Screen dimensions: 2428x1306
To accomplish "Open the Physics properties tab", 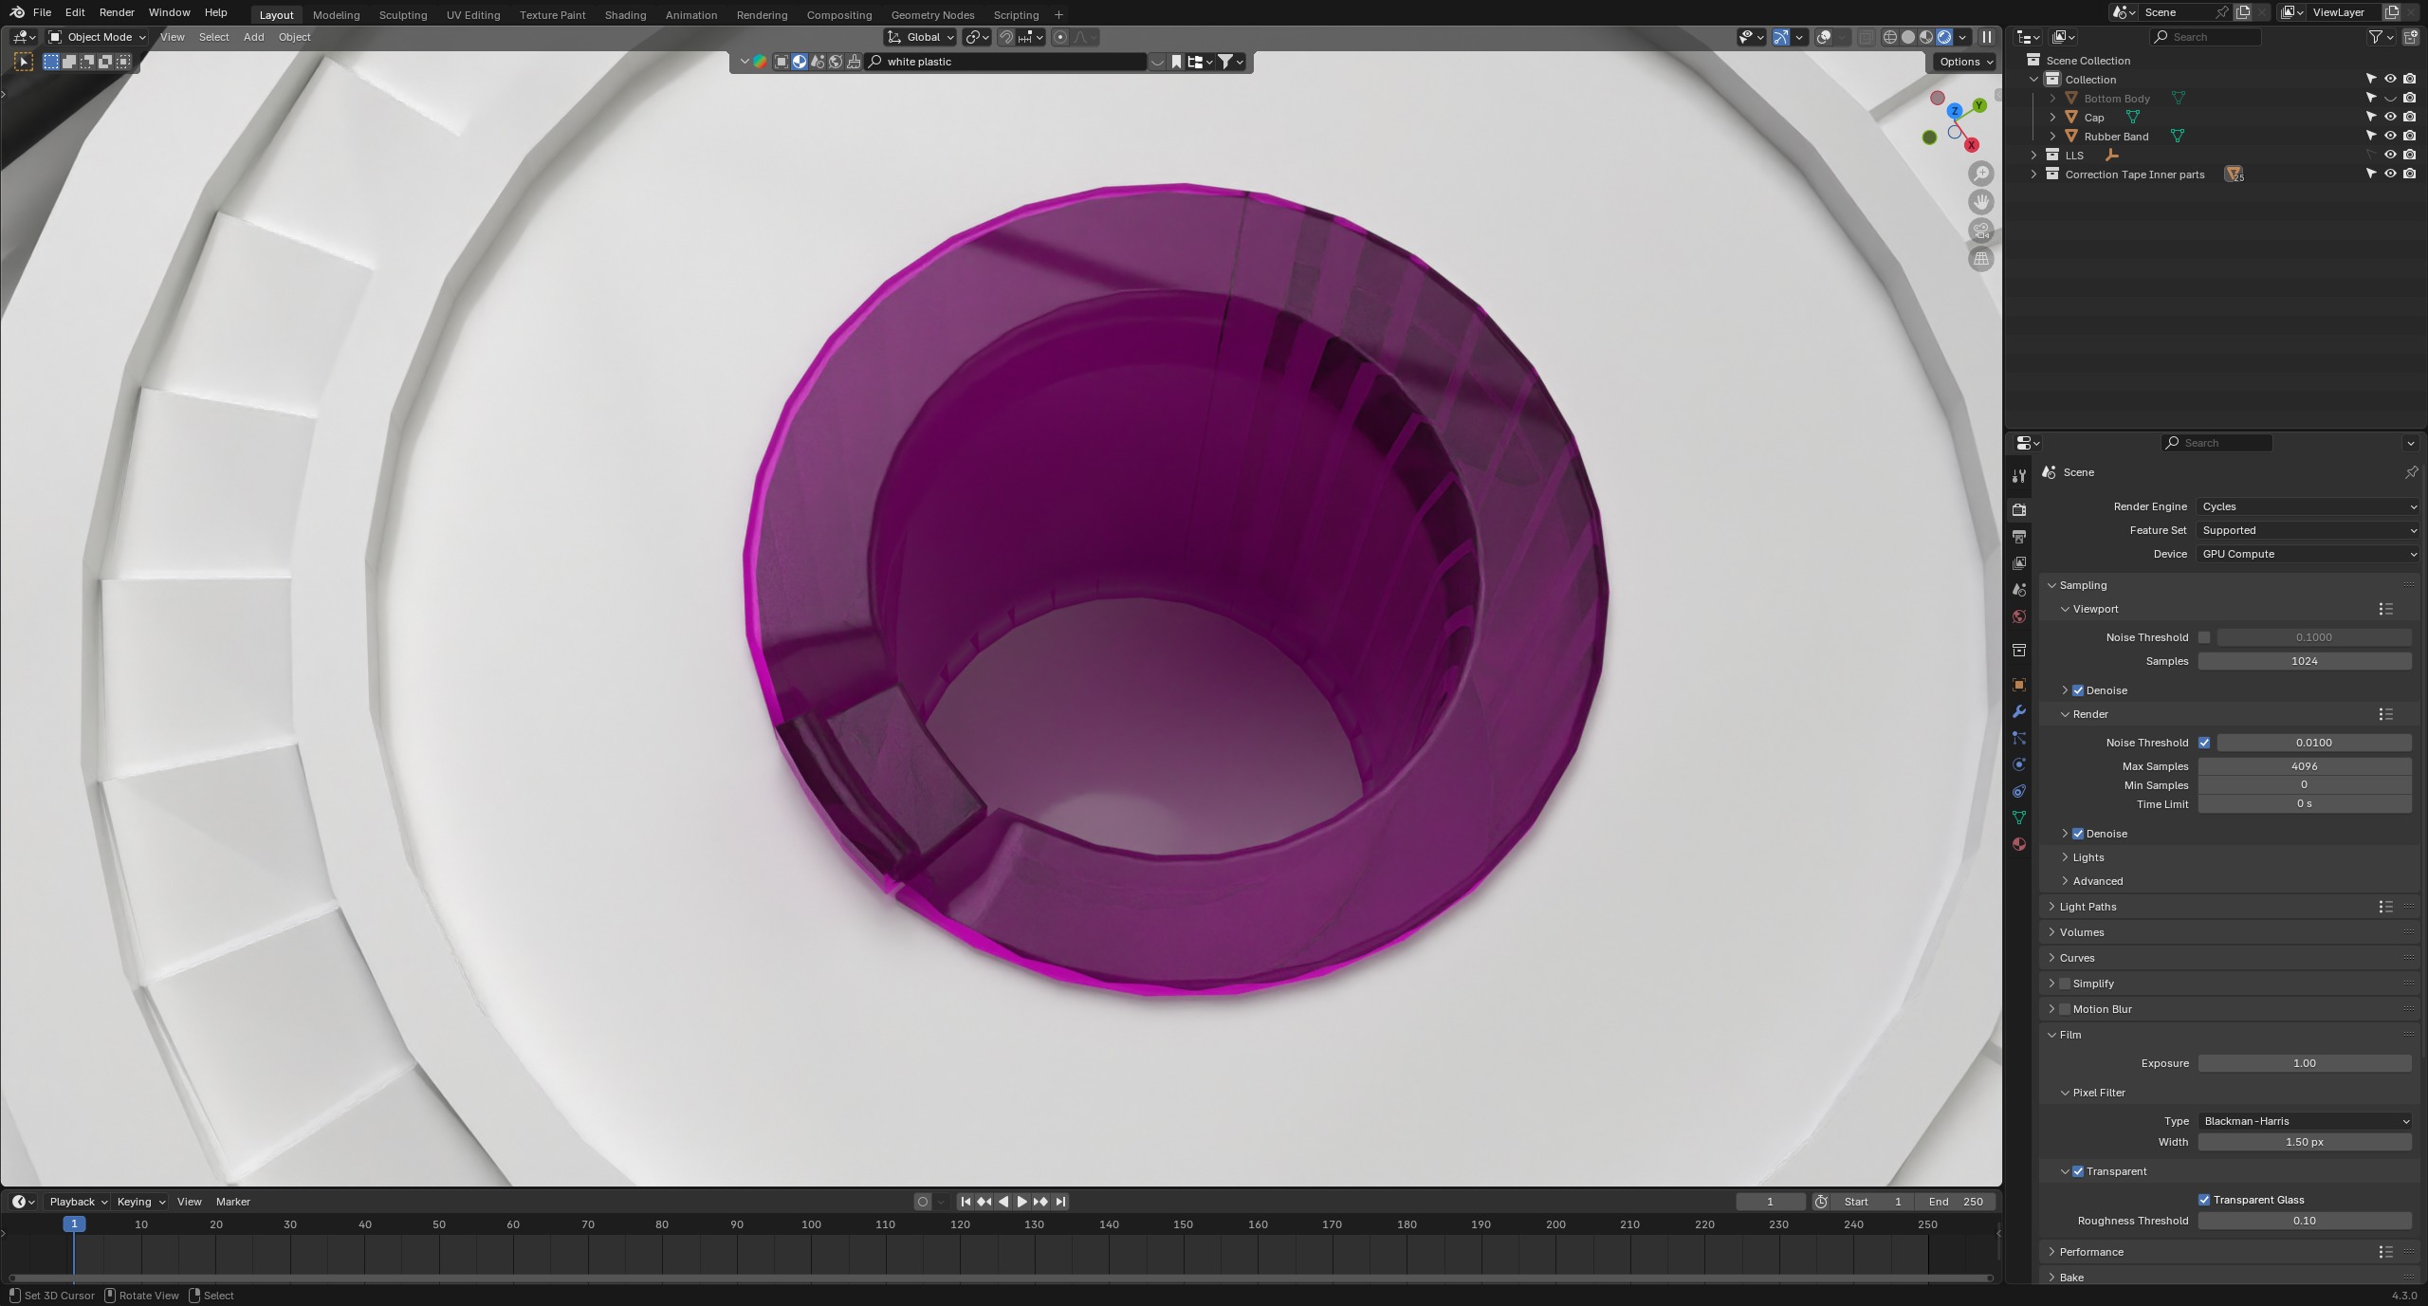I will tap(2019, 764).
